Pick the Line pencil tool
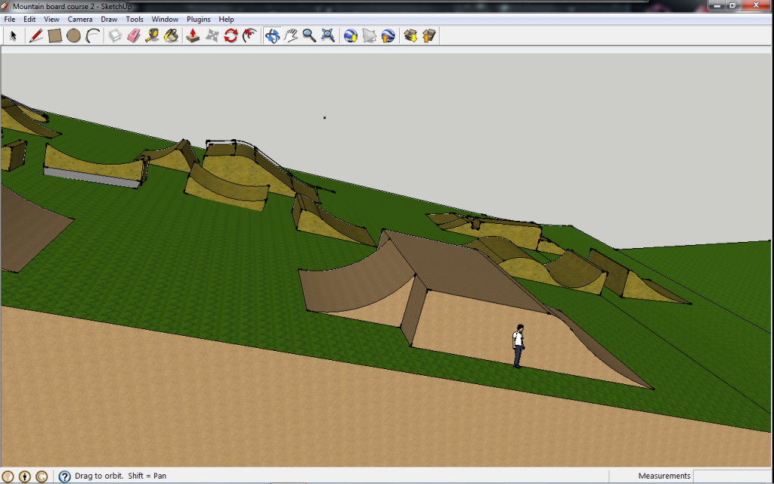This screenshot has height=484, width=774. pos(36,36)
